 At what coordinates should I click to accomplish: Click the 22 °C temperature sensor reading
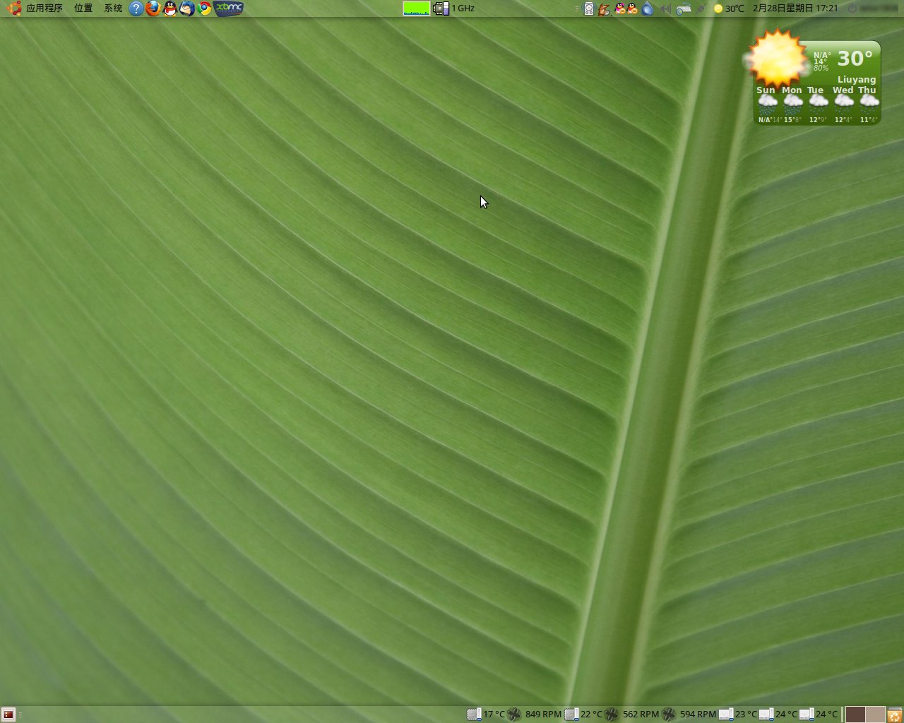pos(591,715)
